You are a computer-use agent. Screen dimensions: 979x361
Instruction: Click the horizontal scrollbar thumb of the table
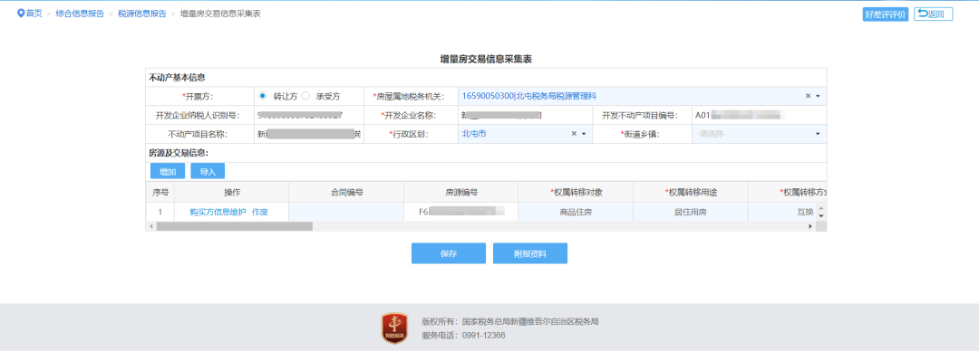coord(234,226)
